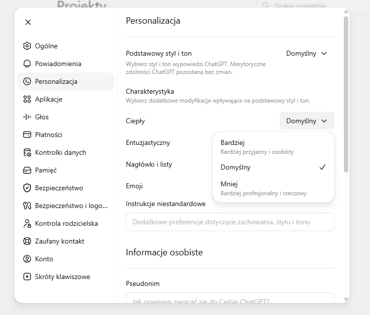Screen dimensions: 370x315
Task: Open Skróty klawiszowe section
Action: (x=66, y=277)
